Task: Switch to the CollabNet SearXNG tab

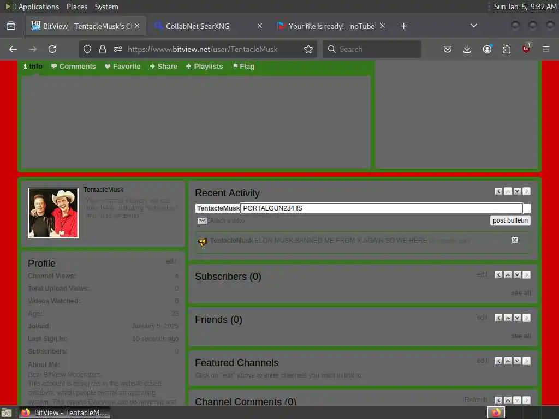Action: (209, 26)
